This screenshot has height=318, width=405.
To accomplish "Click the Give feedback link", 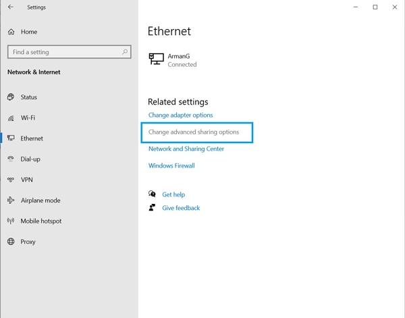I will [x=181, y=208].
